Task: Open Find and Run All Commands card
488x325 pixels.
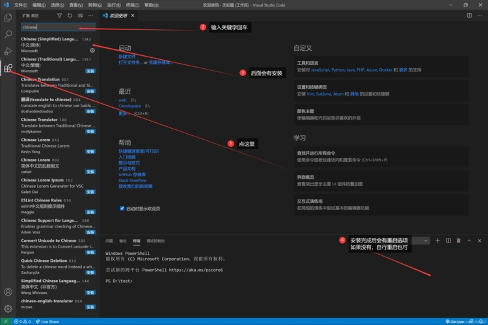Action: pos(381,157)
